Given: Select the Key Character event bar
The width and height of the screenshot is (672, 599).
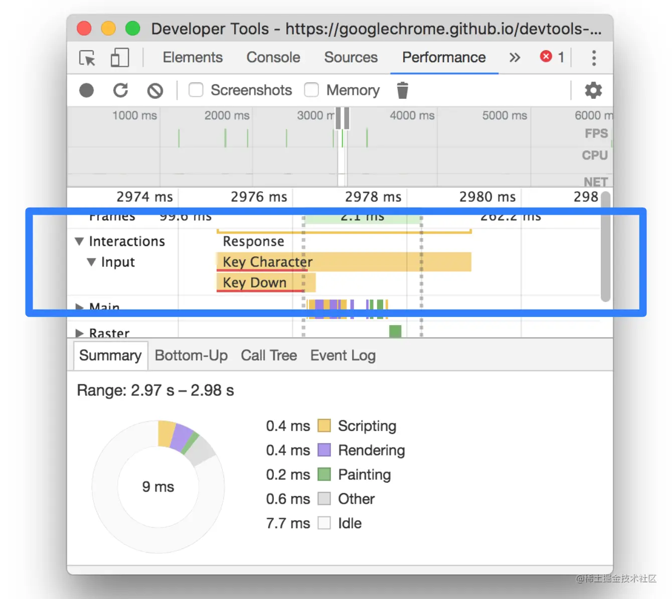Looking at the screenshot, I should (343, 261).
